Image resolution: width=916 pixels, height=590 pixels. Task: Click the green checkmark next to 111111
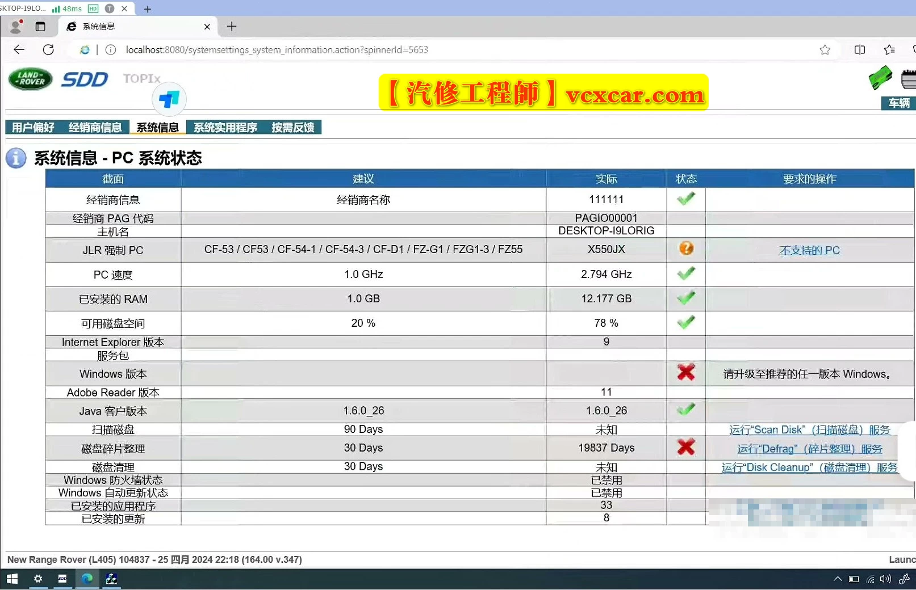point(685,199)
